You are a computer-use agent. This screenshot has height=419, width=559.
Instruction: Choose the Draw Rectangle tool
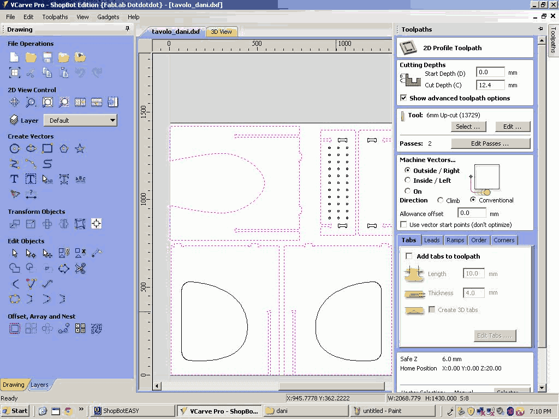click(x=47, y=148)
